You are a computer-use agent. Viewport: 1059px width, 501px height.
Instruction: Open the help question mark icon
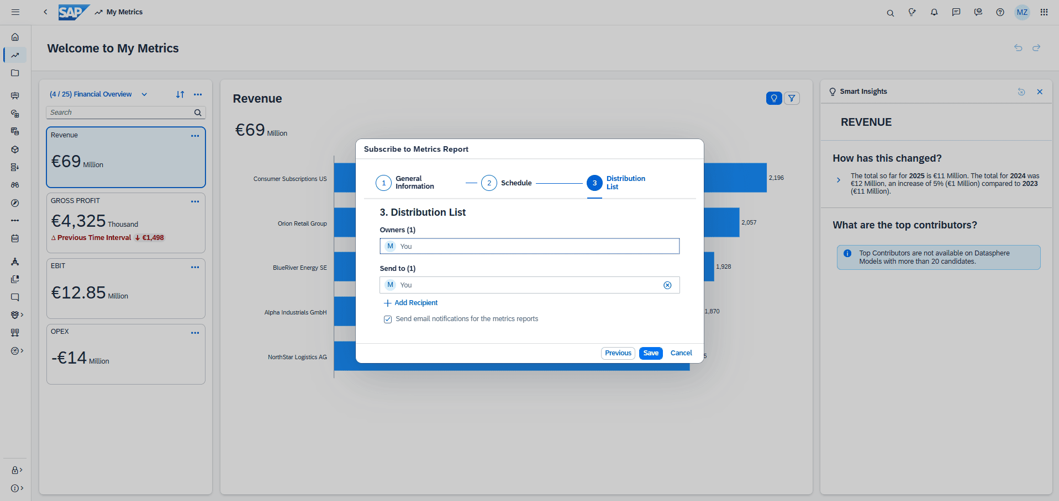pyautogui.click(x=1000, y=12)
